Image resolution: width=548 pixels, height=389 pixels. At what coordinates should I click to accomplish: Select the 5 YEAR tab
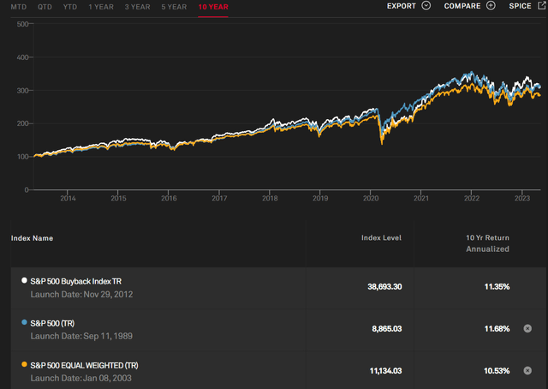pyautogui.click(x=174, y=7)
